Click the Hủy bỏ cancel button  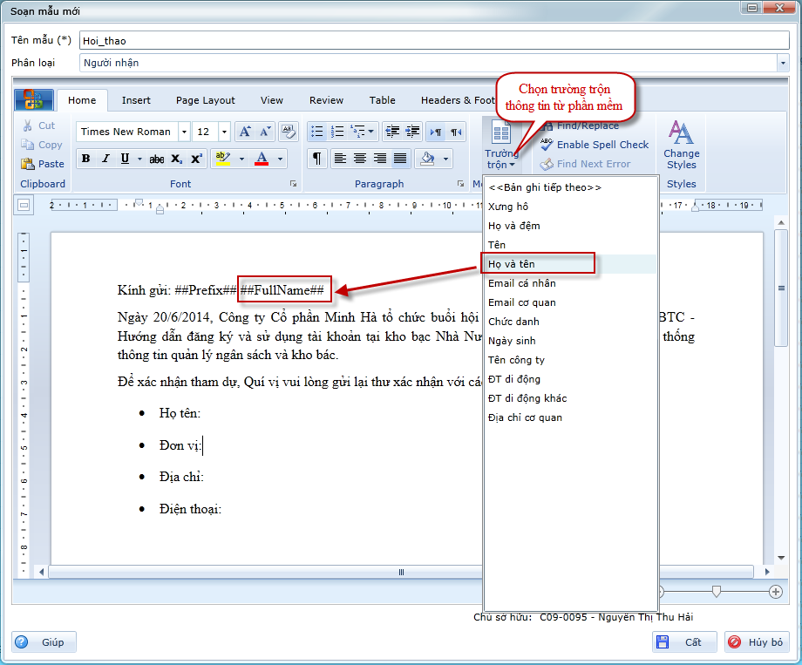click(x=758, y=642)
